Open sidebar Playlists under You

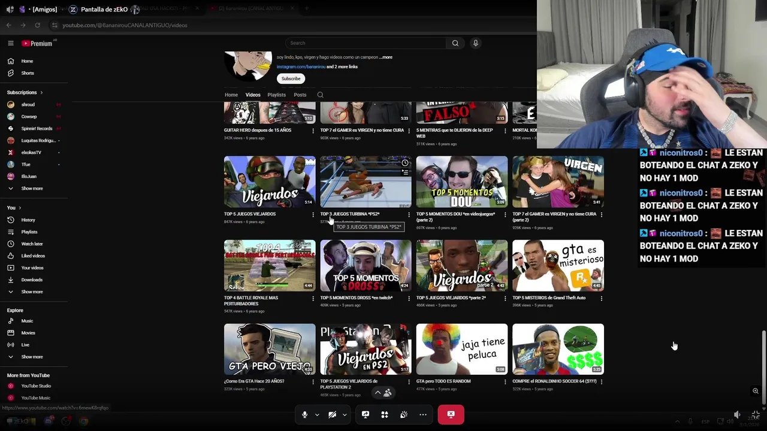29,232
